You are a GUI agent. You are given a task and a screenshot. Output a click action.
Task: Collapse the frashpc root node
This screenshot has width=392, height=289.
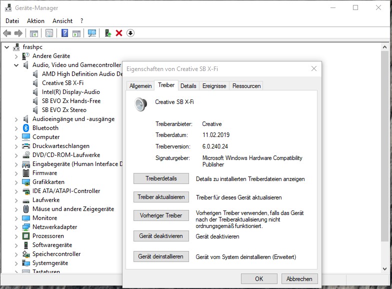point(7,47)
